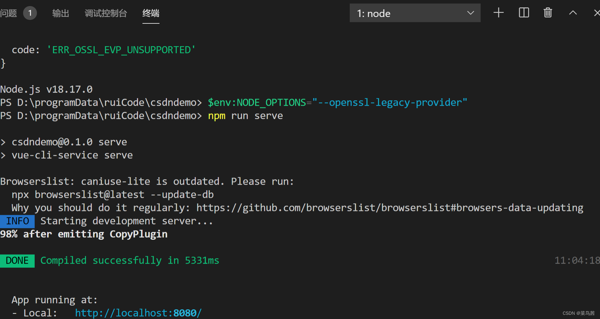Open the 输出 panel tab

click(x=61, y=14)
